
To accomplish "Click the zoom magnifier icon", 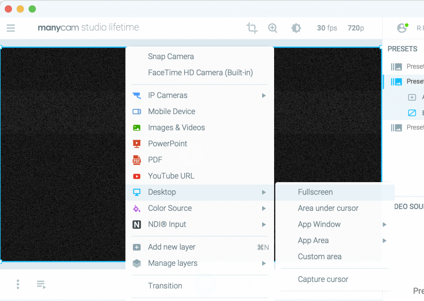I will pyautogui.click(x=272, y=28).
